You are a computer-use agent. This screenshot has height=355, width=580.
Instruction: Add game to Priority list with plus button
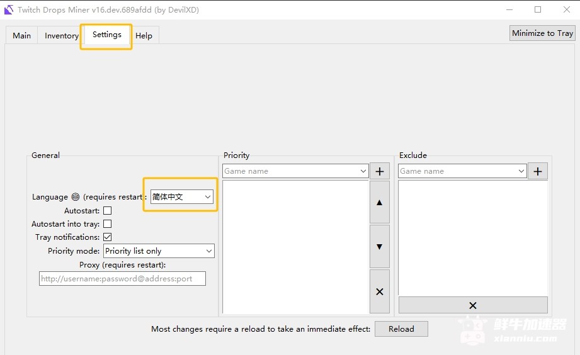coord(380,171)
